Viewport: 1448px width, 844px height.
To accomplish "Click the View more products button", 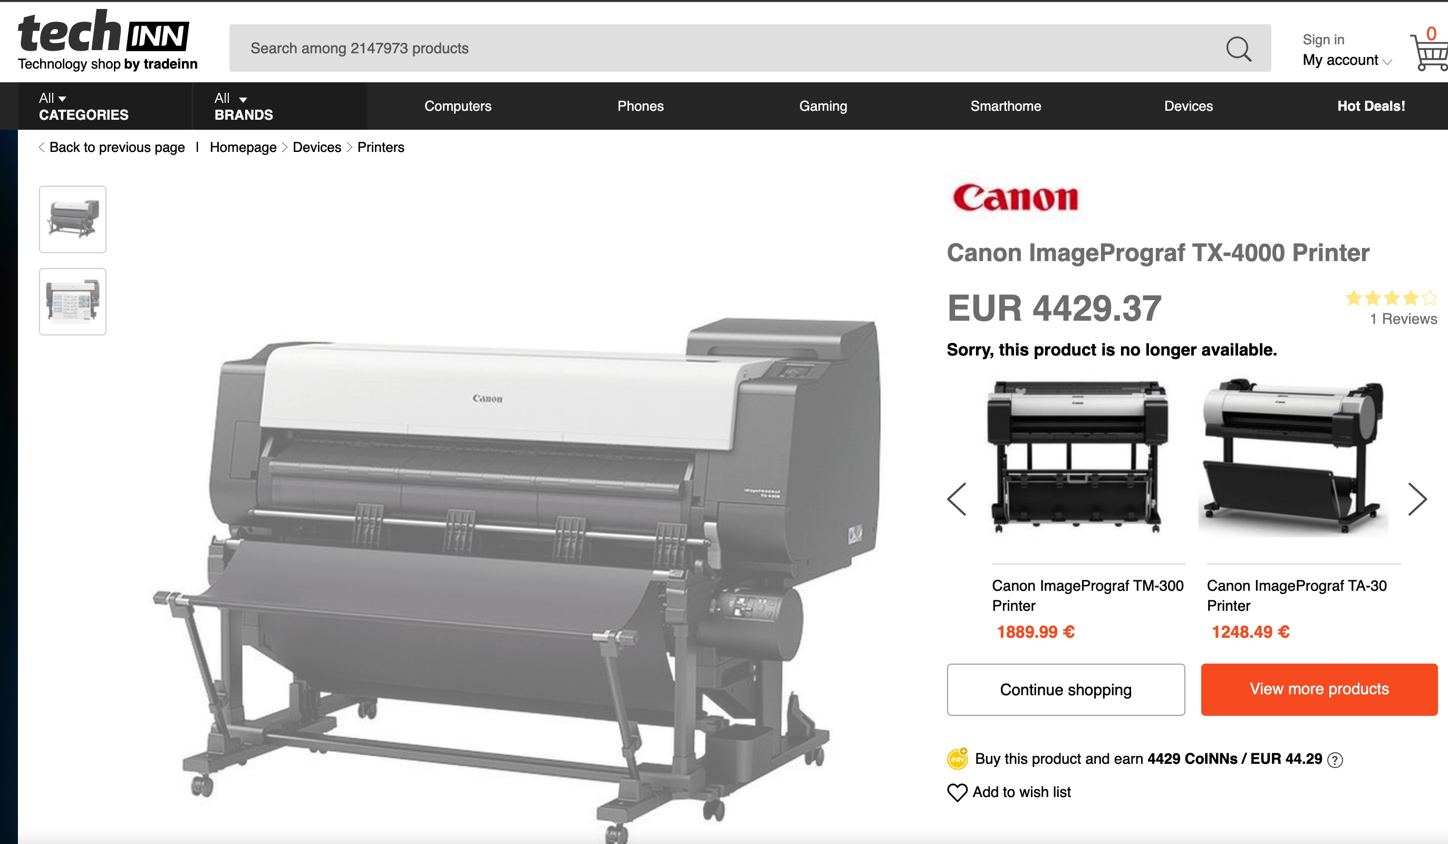I will click(1319, 689).
